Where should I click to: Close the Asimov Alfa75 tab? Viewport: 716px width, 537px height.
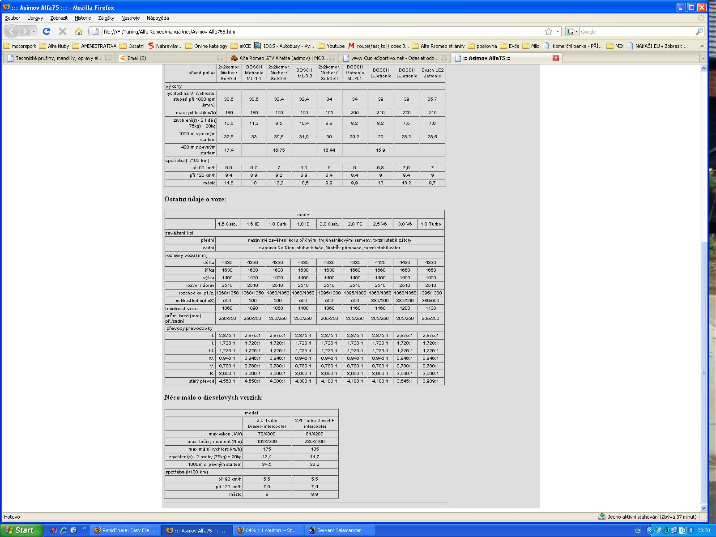point(556,58)
